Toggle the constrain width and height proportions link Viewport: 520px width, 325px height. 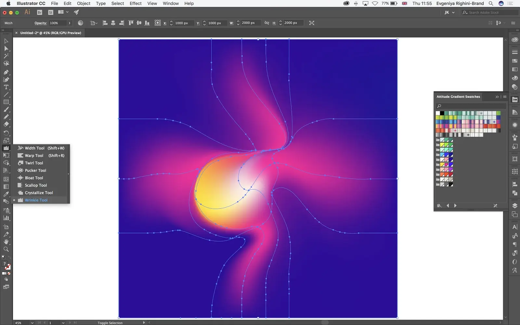click(266, 23)
